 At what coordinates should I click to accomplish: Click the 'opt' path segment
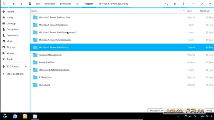[38, 4]
